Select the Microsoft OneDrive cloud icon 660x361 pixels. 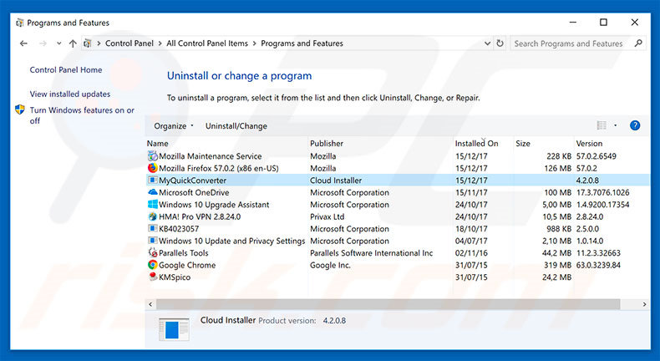point(152,192)
